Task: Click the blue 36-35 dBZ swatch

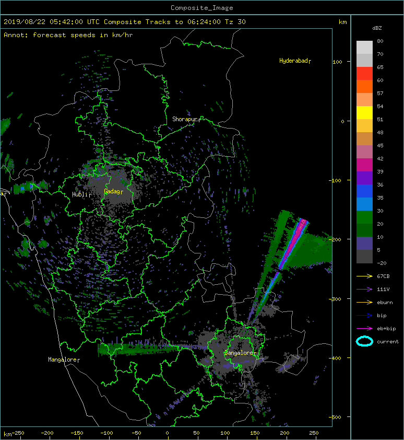Action: tap(364, 191)
